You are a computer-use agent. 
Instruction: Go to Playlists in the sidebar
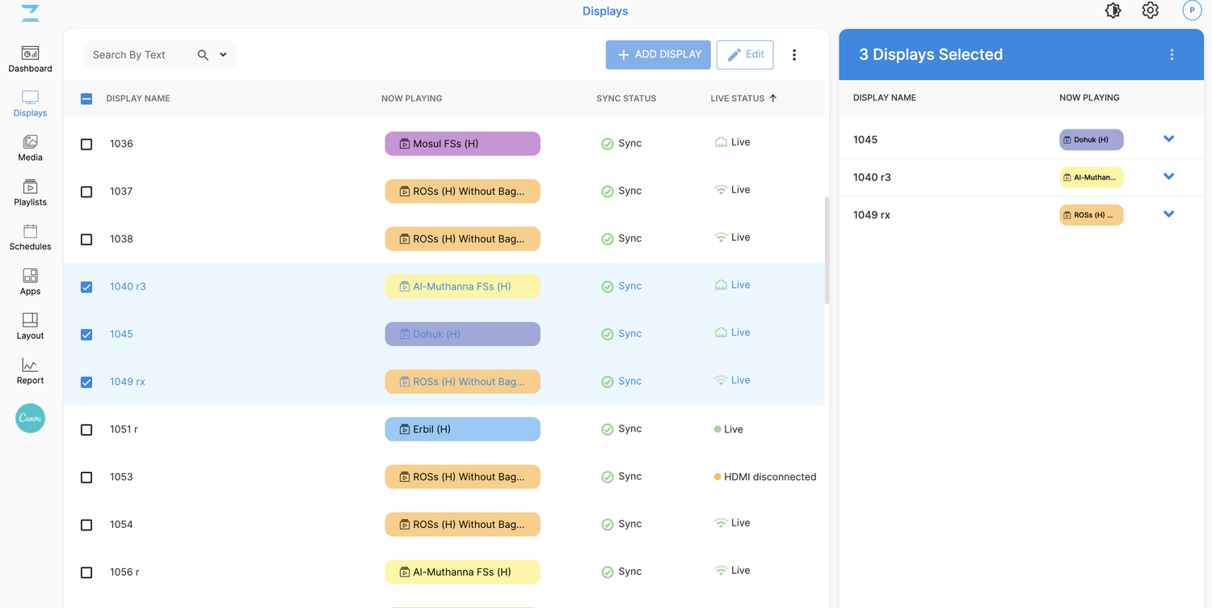point(30,192)
